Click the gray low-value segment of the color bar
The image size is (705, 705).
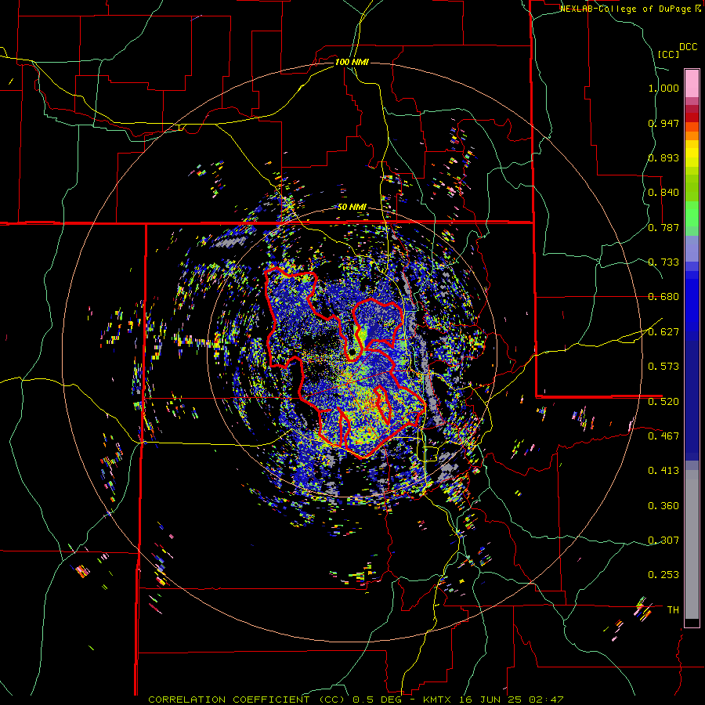click(x=692, y=544)
